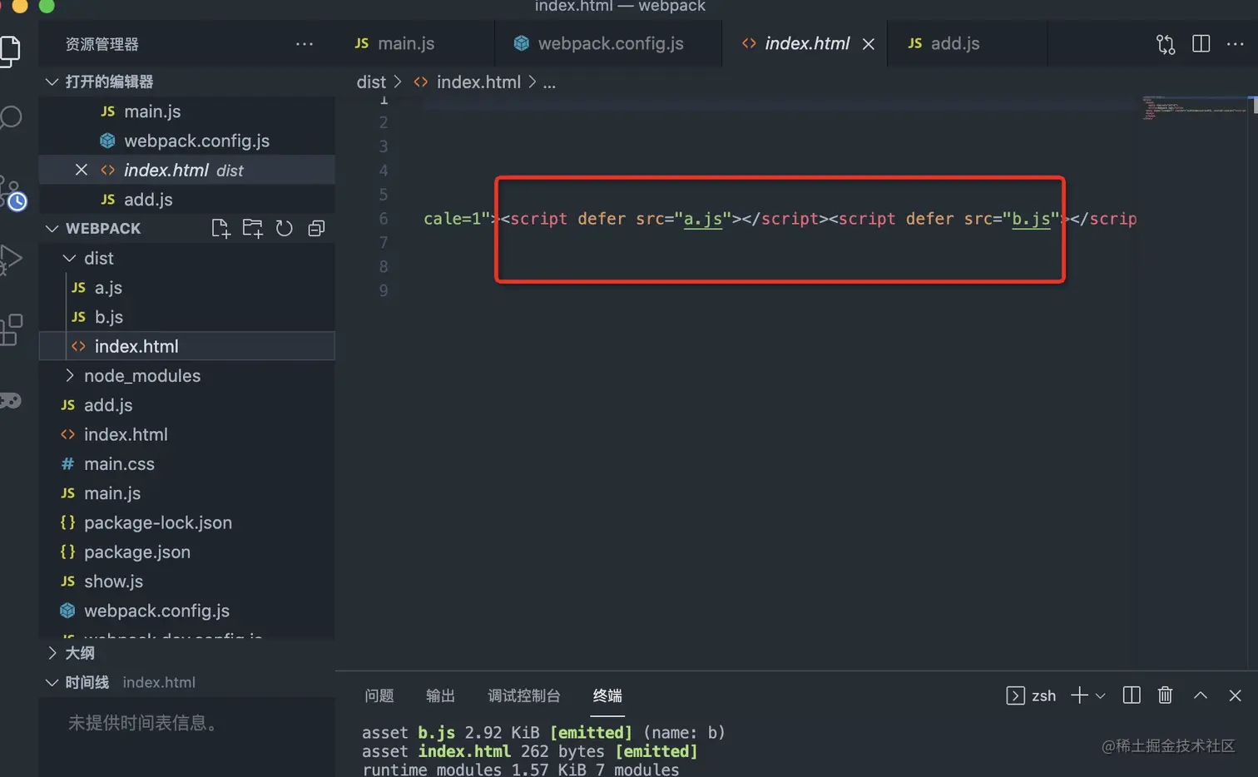Screen dimensions: 1258x777
Task: Follow the b.js link in script src
Action: [x=1031, y=219]
